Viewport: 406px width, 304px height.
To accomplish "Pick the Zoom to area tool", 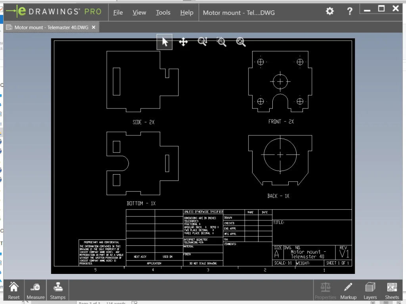I will pyautogui.click(x=221, y=42).
